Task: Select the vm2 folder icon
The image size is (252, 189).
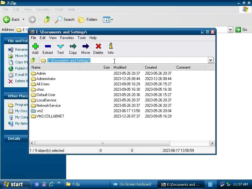Action: click(x=33, y=111)
